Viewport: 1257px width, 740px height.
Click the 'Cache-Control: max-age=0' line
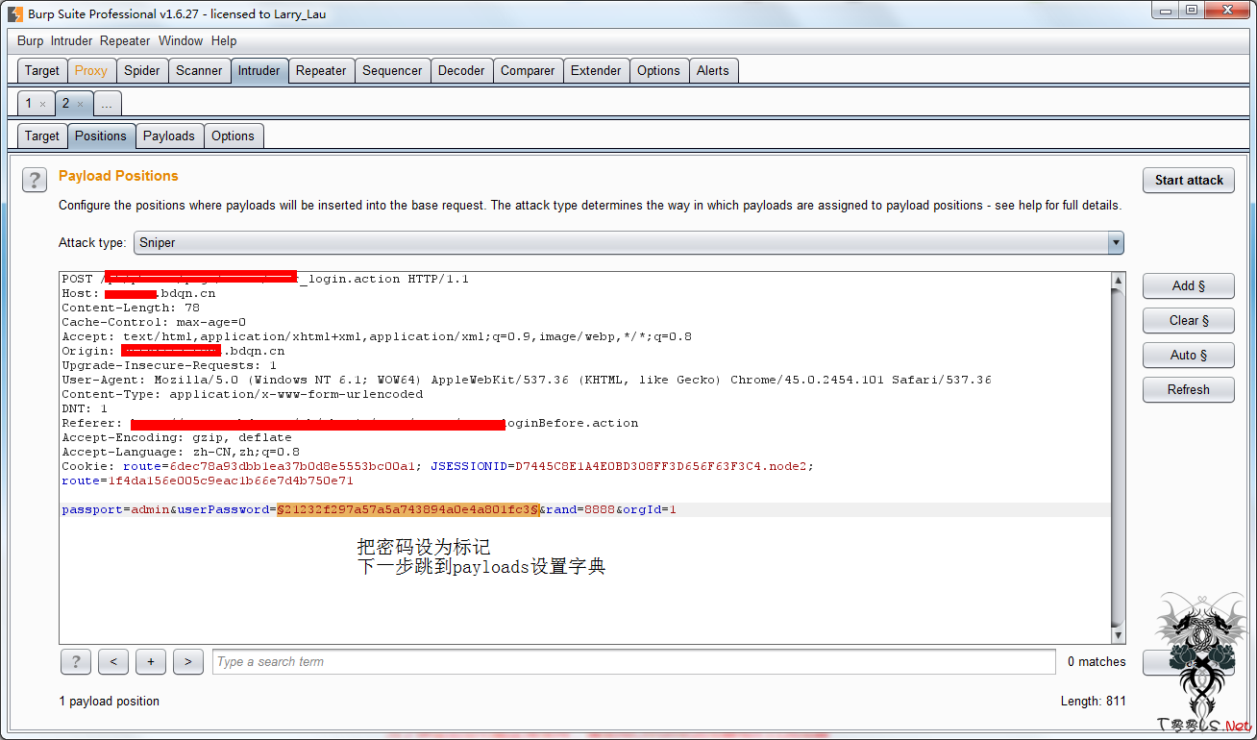pos(154,322)
